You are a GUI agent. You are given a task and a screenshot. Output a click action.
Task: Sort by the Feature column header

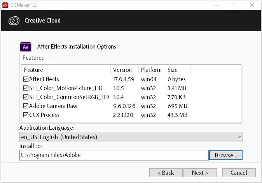pos(66,70)
